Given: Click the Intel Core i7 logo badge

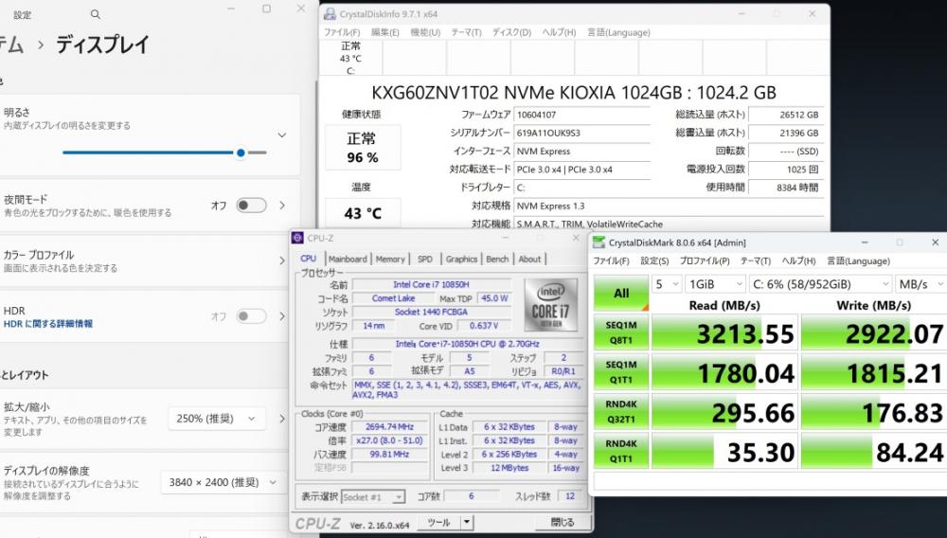Looking at the screenshot, I should coord(550,303).
